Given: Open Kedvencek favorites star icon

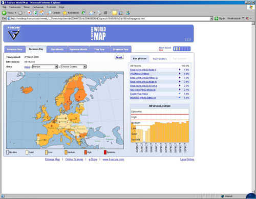Looking at the screenshot, I should tap(65, 13).
